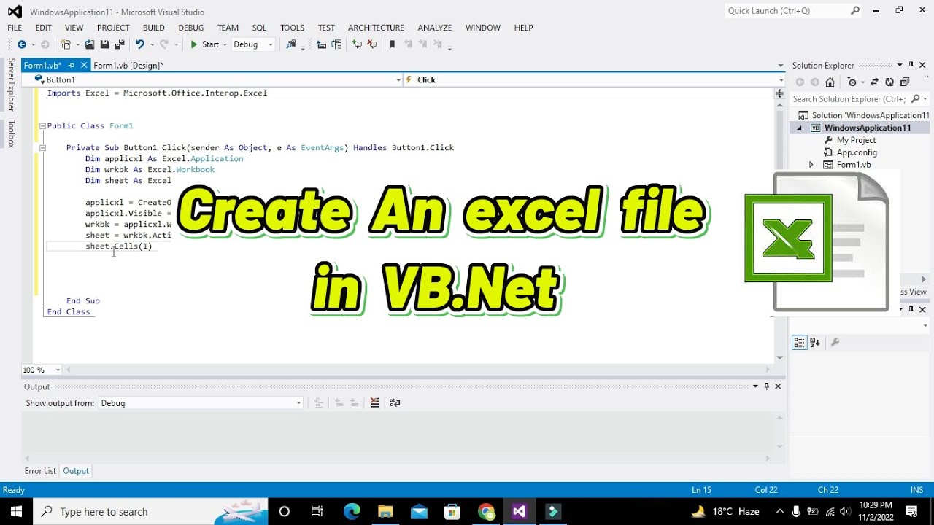Open the Server Explorer side tab
Viewport: 934px width, 525px height.
(11, 86)
